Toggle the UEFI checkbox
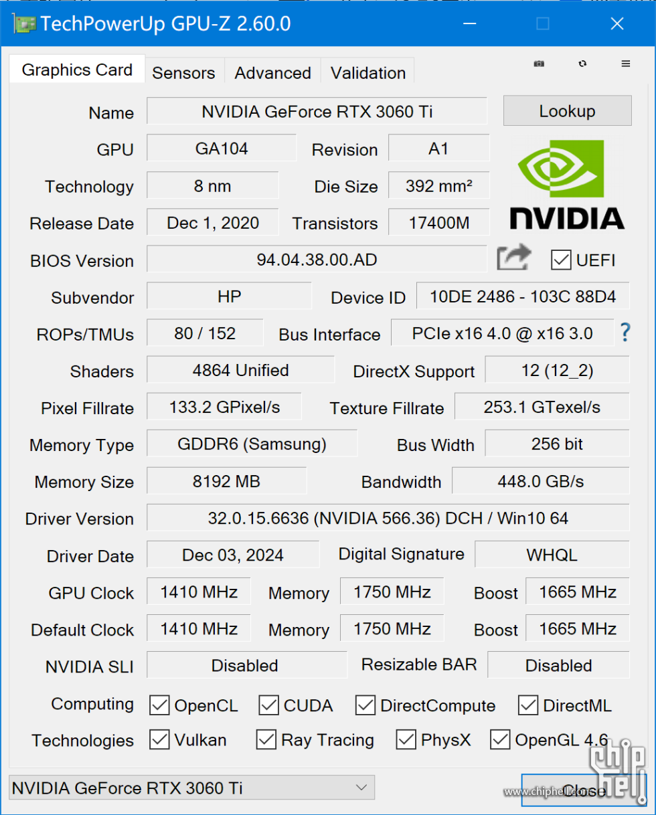Viewport: 656px width, 815px height. point(560,260)
